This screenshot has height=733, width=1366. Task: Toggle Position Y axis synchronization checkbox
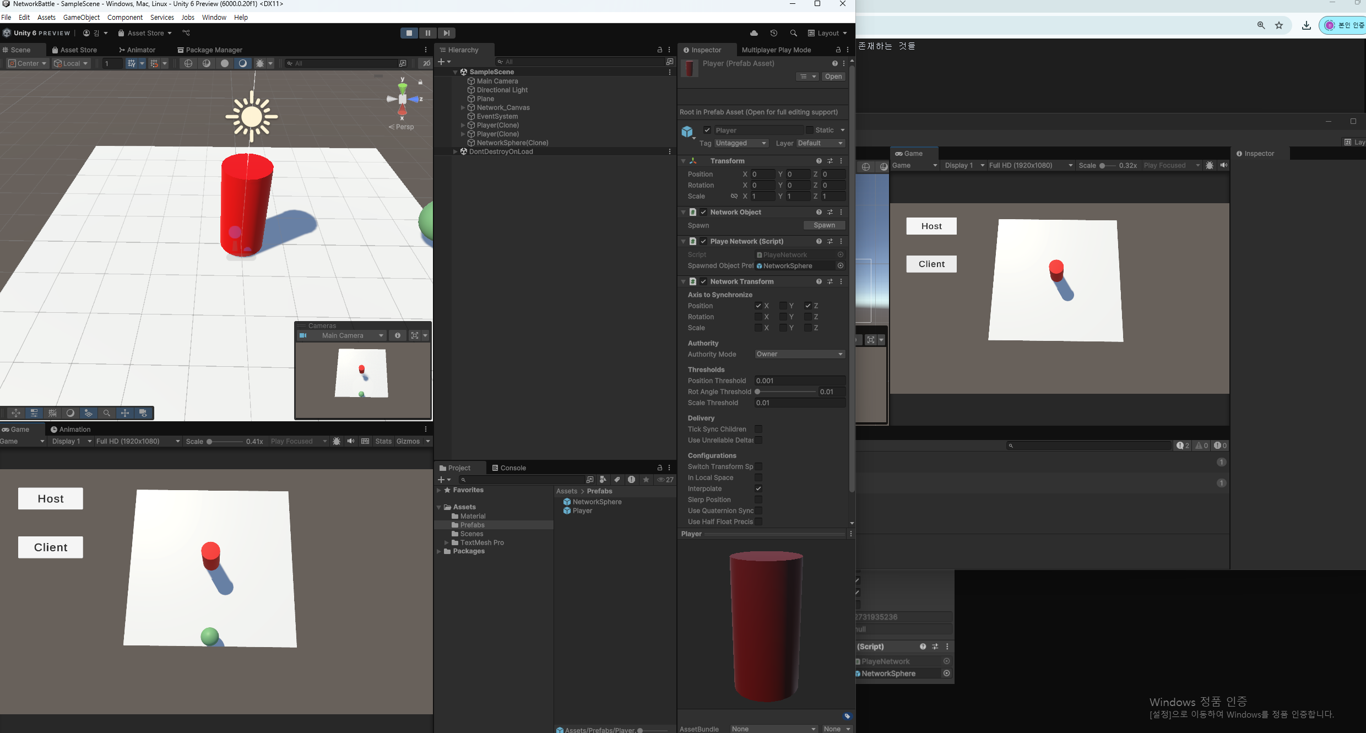(783, 306)
